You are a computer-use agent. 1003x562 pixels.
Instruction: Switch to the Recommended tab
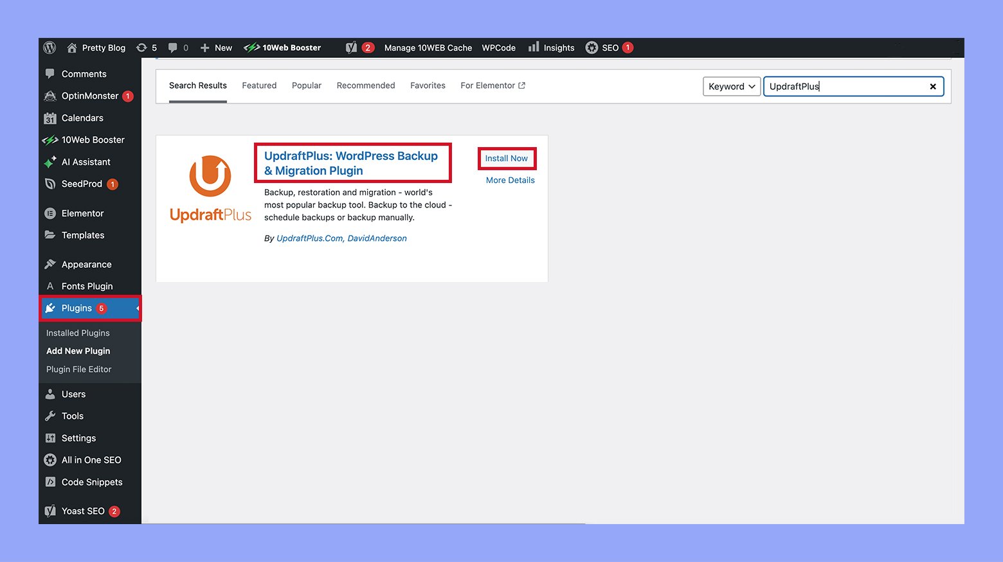[365, 85]
